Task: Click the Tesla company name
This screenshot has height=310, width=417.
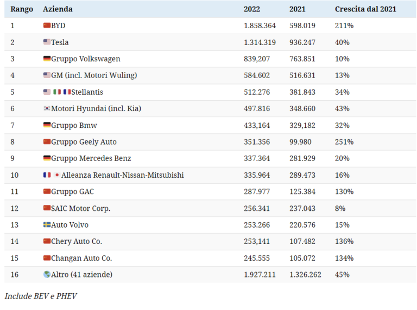Action: point(60,42)
